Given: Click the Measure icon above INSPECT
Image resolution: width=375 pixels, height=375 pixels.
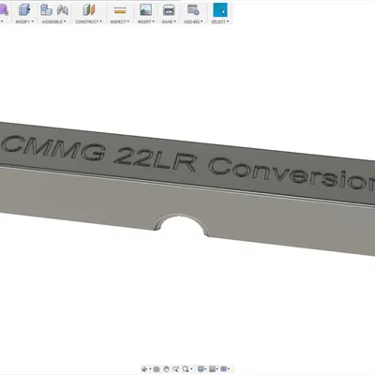Looking at the screenshot, I should pyautogui.click(x=120, y=10).
